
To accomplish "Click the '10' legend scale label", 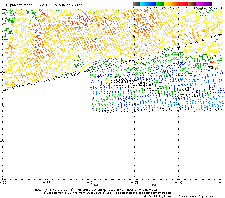I will [149, 8].
